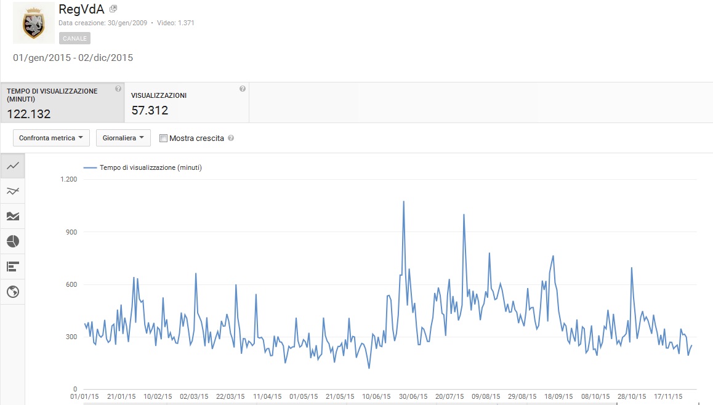Open the Confronta metrica dropdown

tap(51, 138)
